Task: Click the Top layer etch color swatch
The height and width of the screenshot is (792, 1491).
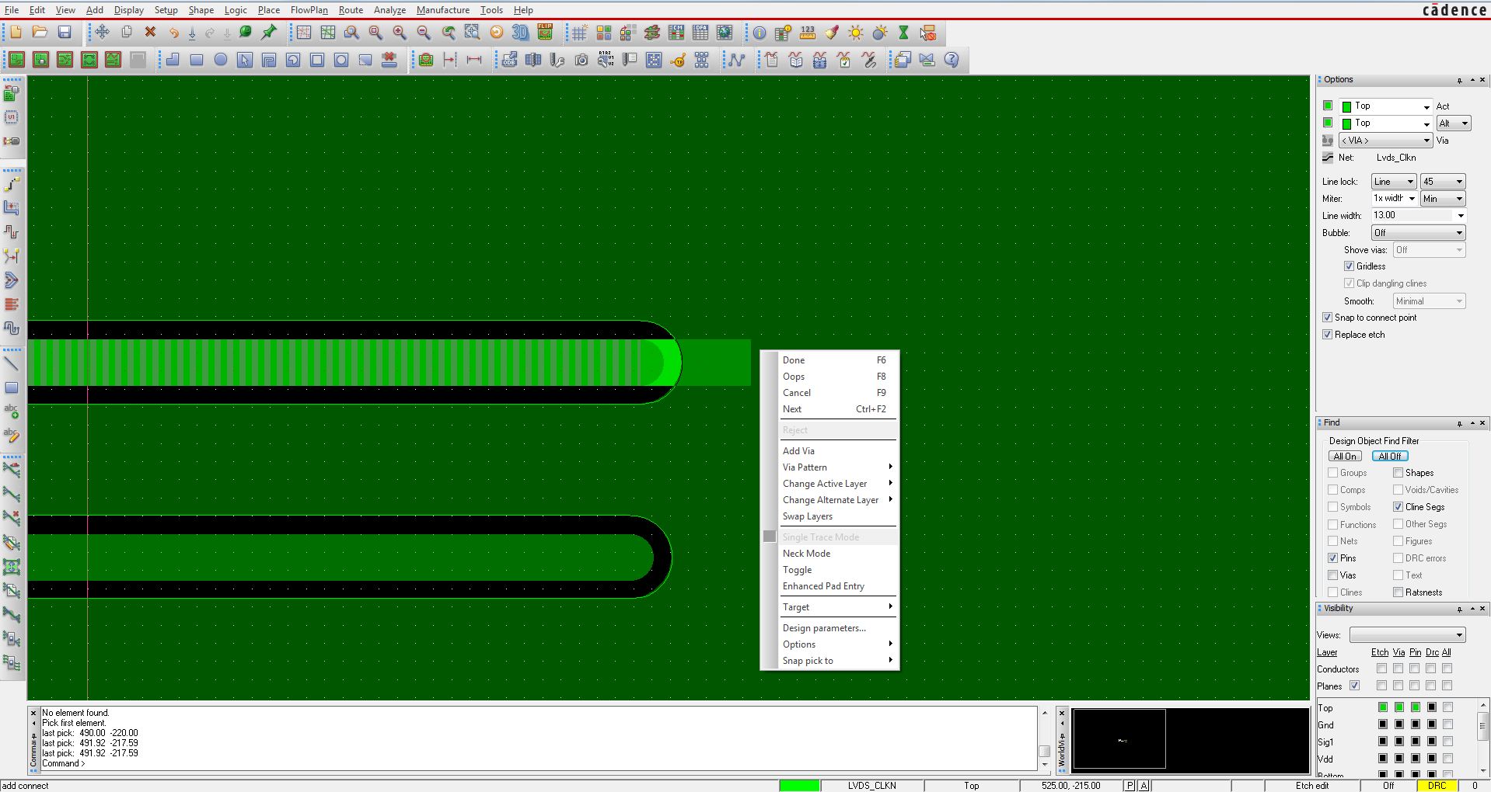Action: [x=1382, y=707]
